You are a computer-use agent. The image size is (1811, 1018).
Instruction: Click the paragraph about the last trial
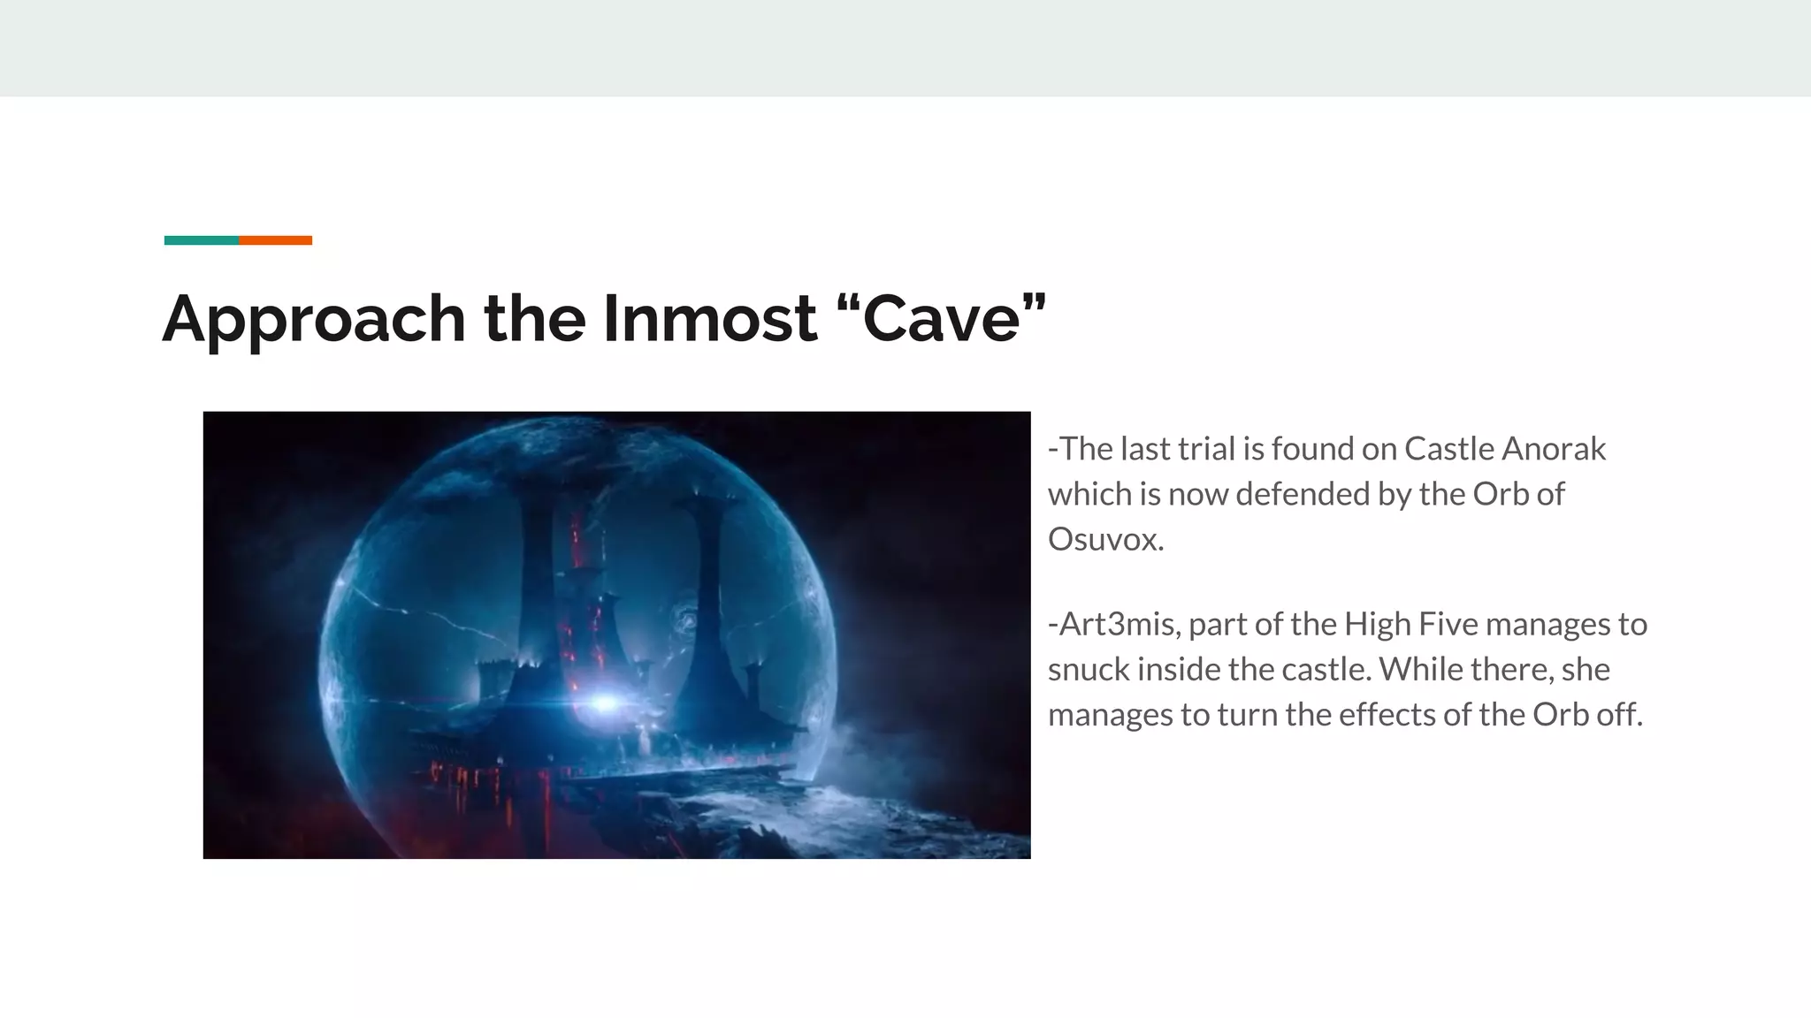(x=1326, y=494)
